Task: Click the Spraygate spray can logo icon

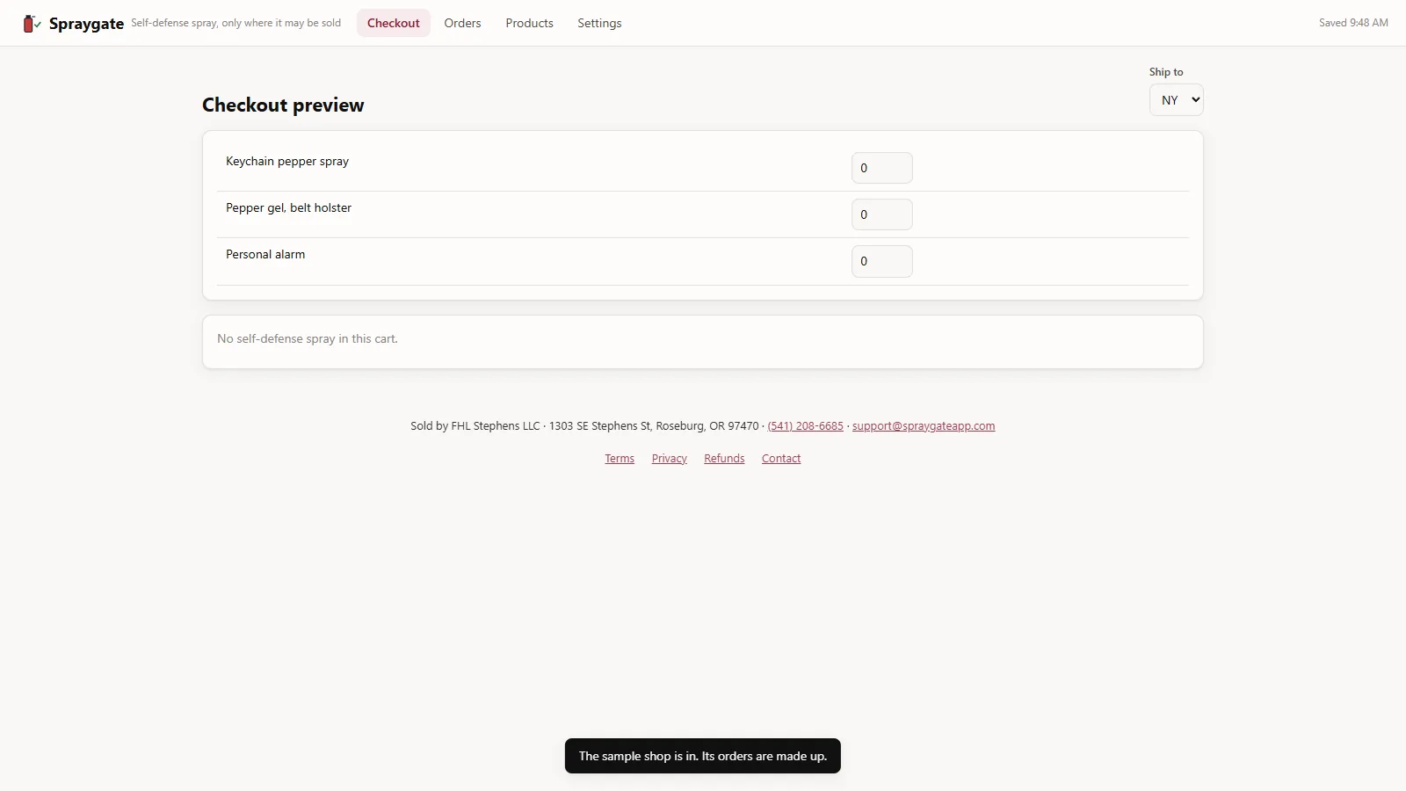Action: pyautogui.click(x=32, y=24)
